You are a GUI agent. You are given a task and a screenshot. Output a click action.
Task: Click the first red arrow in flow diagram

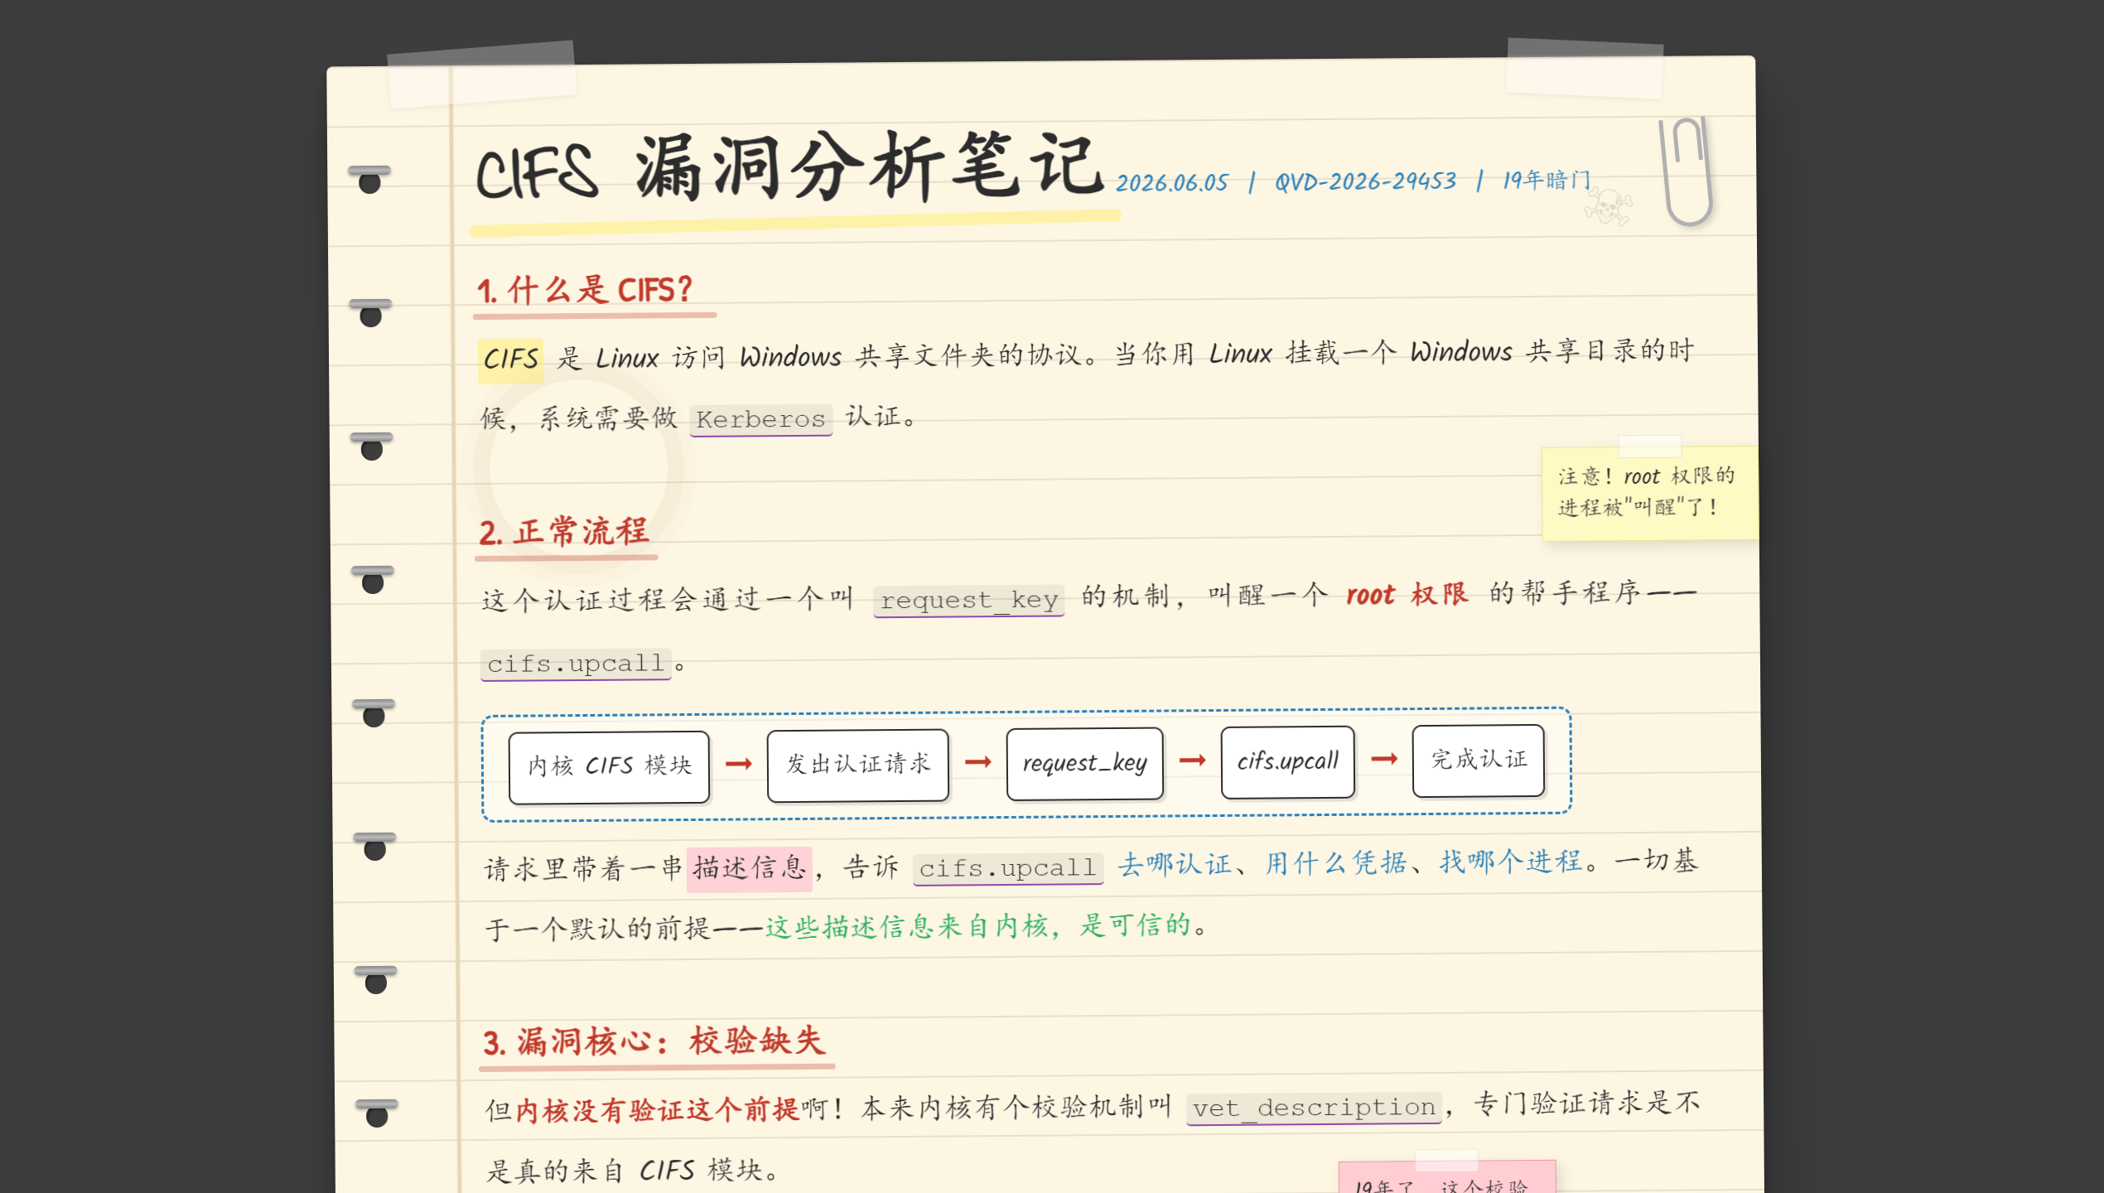[x=738, y=763]
